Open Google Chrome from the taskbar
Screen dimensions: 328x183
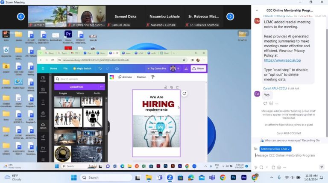coord(223,177)
